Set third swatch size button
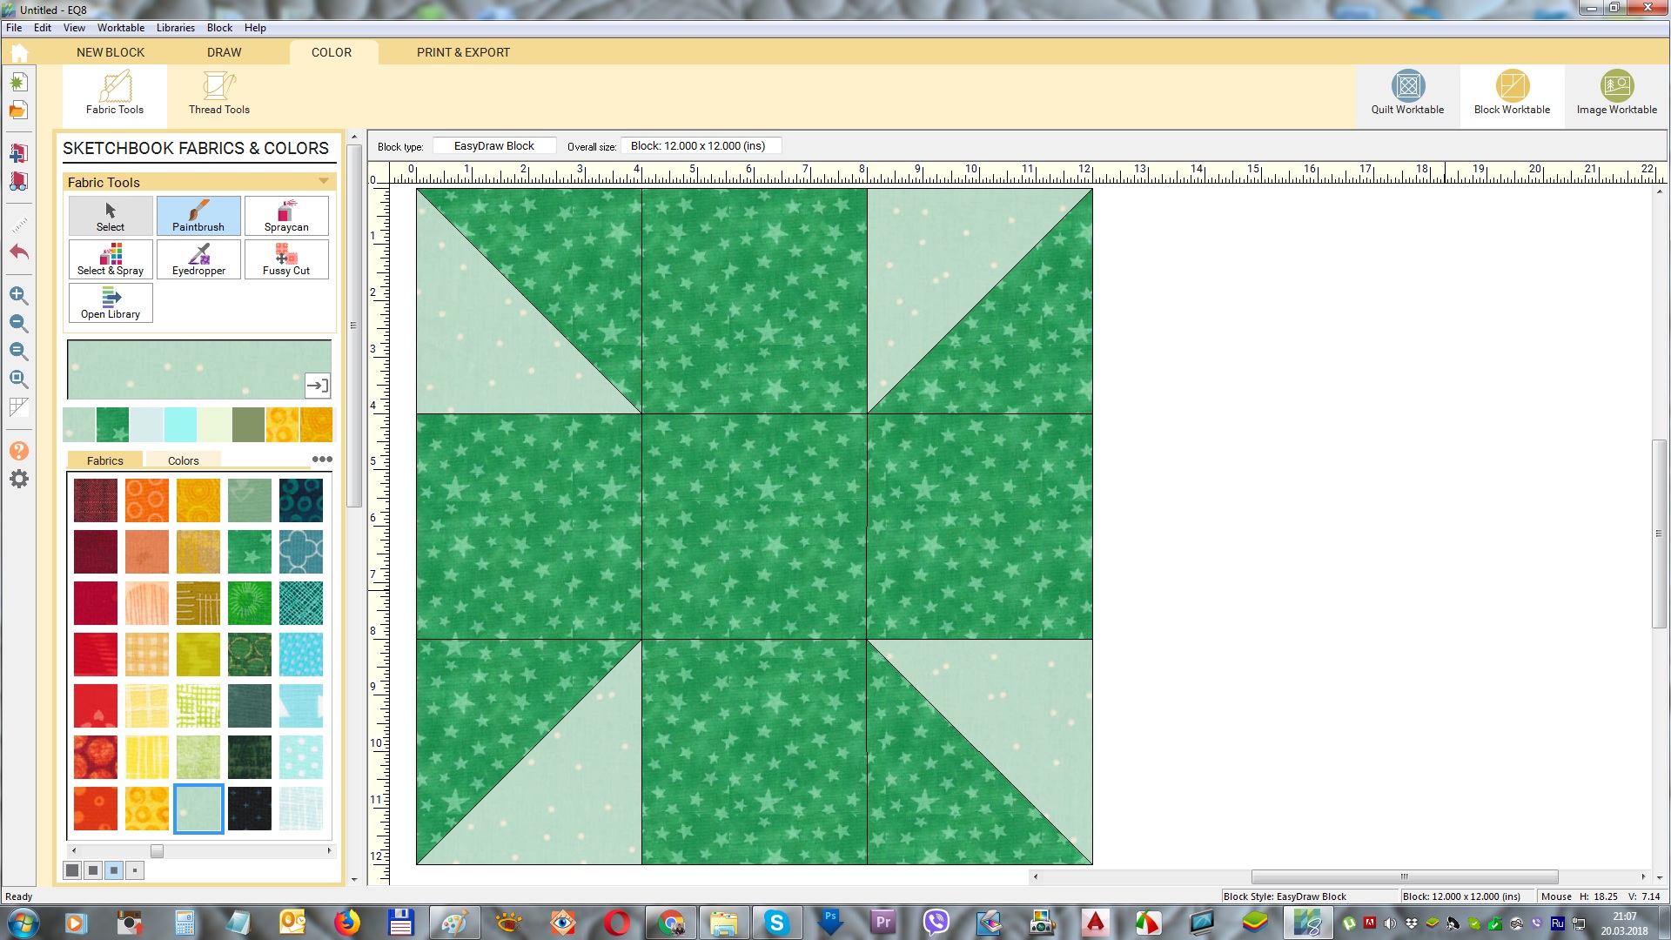This screenshot has width=1671, height=940. [114, 870]
